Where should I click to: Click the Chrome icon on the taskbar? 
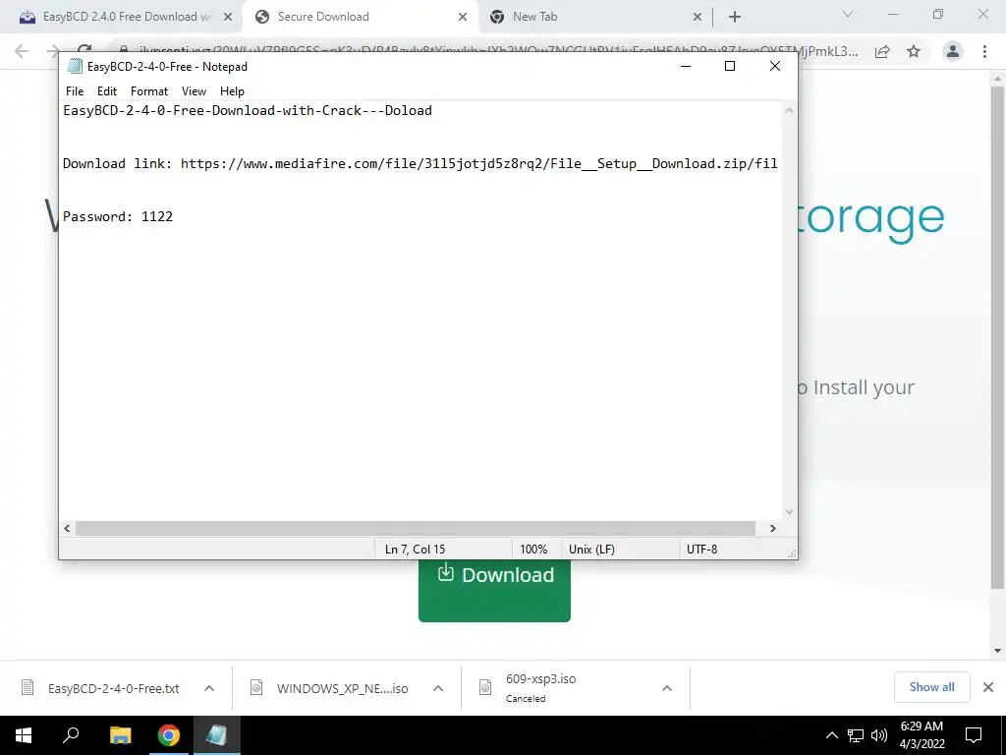click(169, 735)
